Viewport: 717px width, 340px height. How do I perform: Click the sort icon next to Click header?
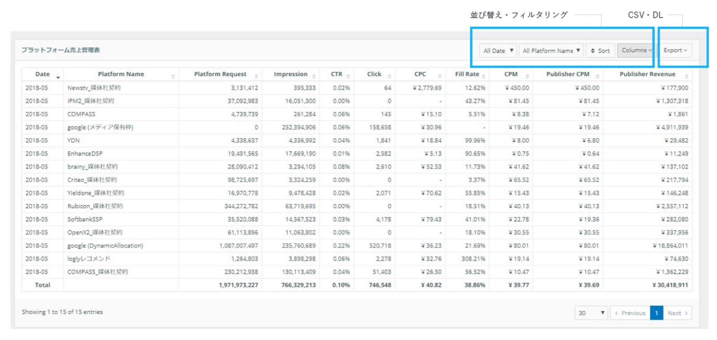point(389,76)
